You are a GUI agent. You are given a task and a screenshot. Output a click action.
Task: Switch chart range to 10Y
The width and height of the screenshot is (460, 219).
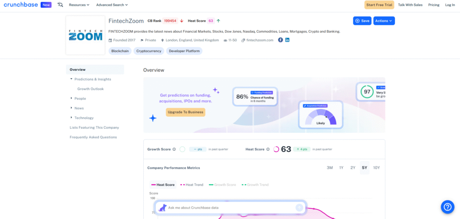click(376, 168)
